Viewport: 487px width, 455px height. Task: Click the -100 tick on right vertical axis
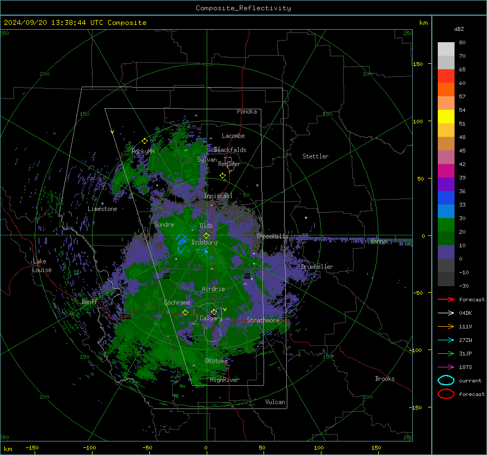(x=416, y=350)
